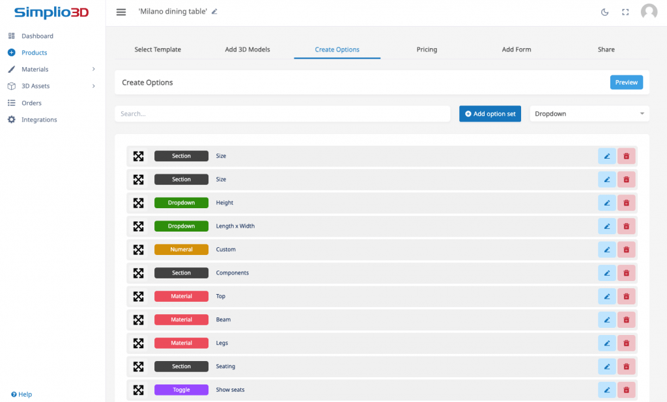Collapse sidebar with hamburger menu icon
This screenshot has width=667, height=402.
pyautogui.click(x=121, y=12)
